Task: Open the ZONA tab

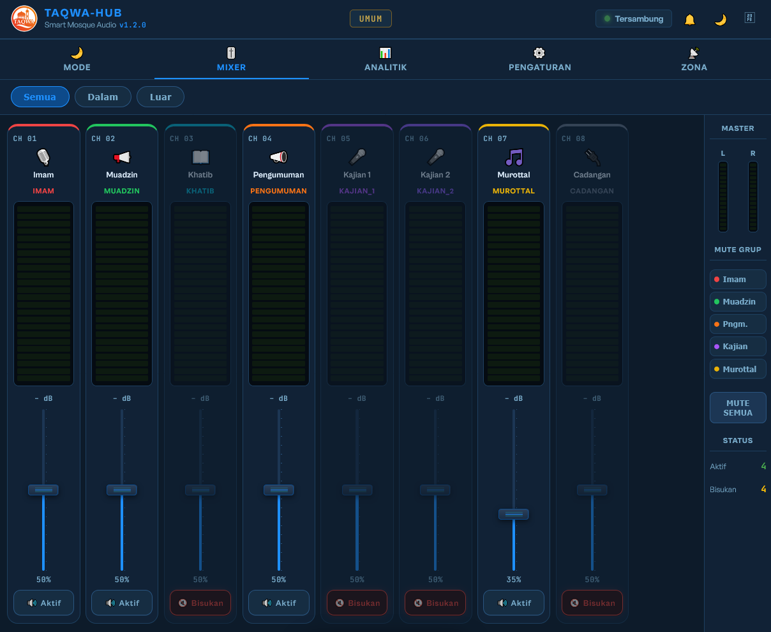Action: pyautogui.click(x=694, y=59)
